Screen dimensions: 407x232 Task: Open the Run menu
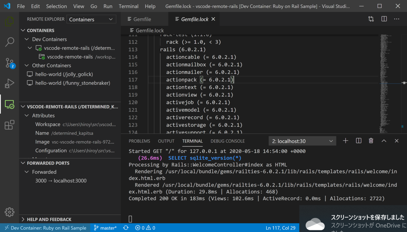[108, 6]
